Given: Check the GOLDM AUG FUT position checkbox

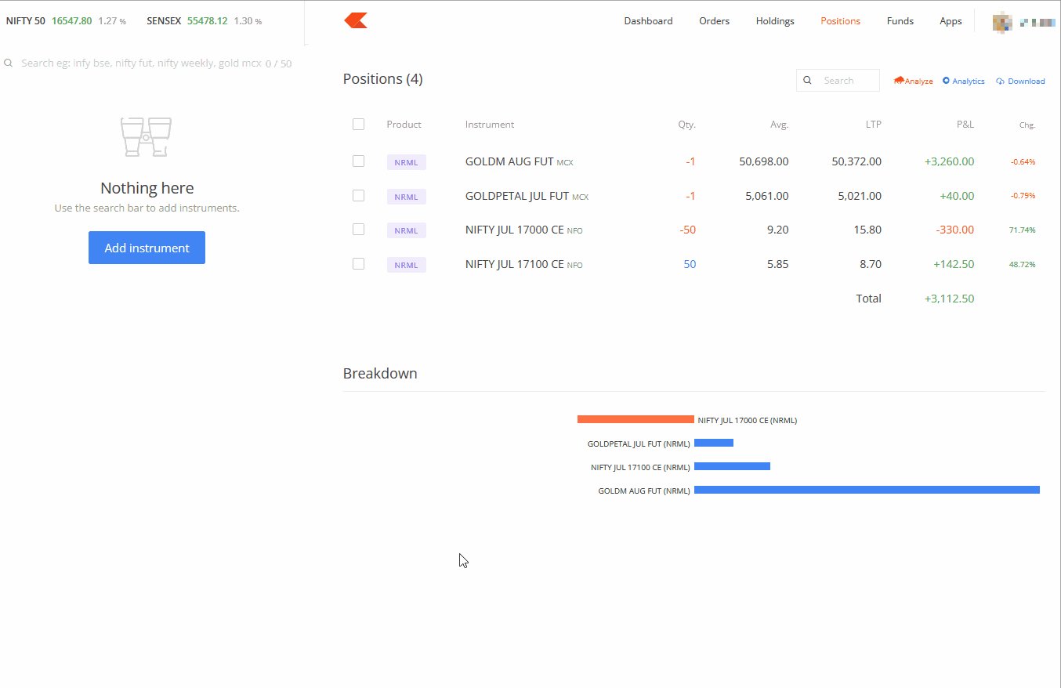Looking at the screenshot, I should click(358, 161).
